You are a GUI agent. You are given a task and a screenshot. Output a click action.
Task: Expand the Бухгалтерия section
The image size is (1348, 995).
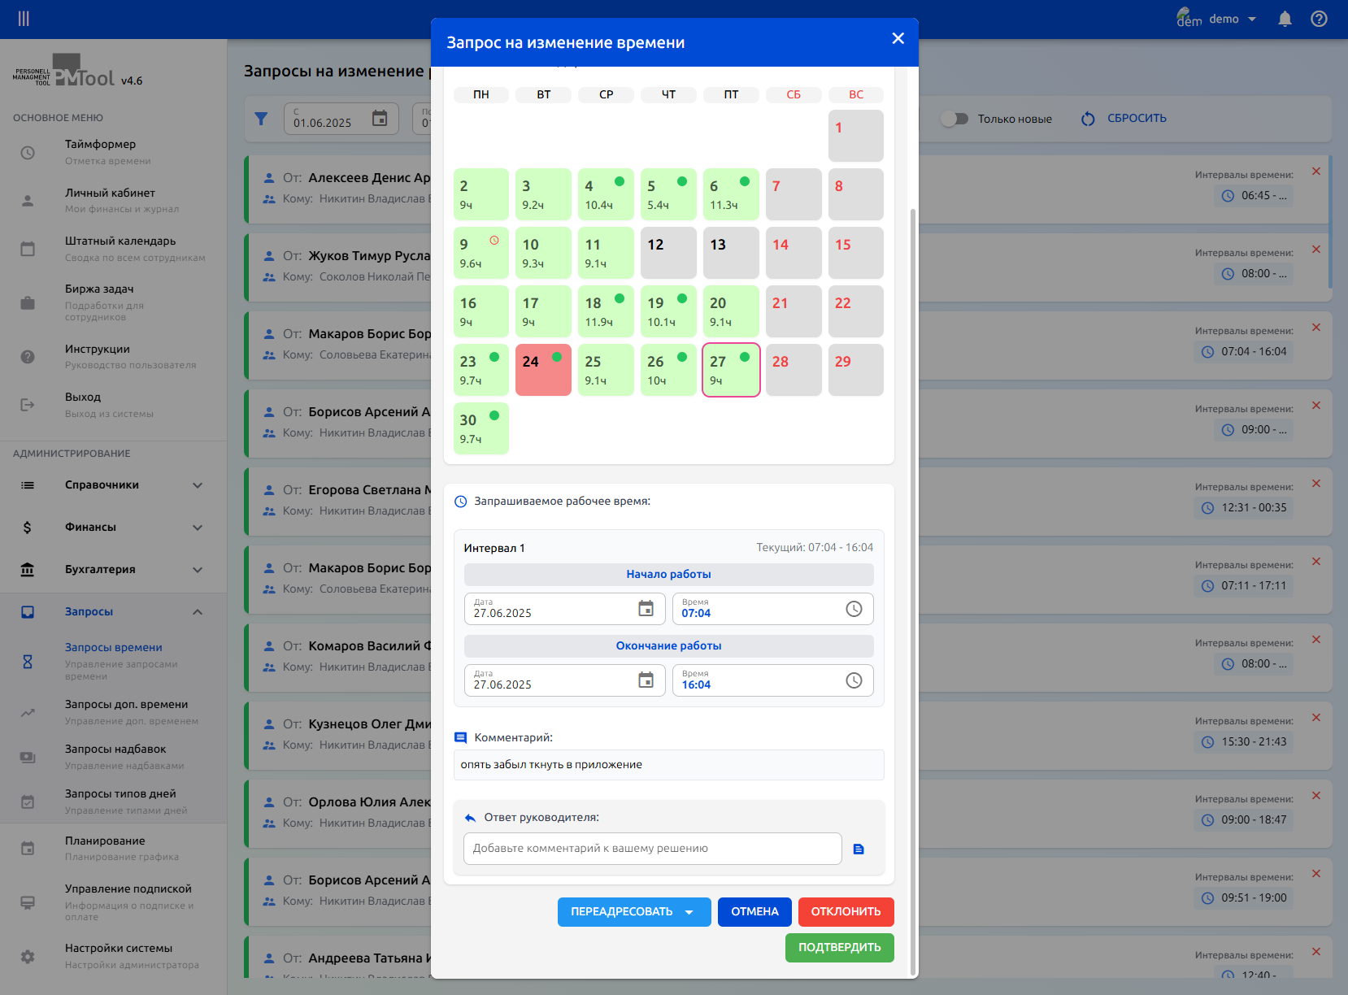tap(113, 570)
